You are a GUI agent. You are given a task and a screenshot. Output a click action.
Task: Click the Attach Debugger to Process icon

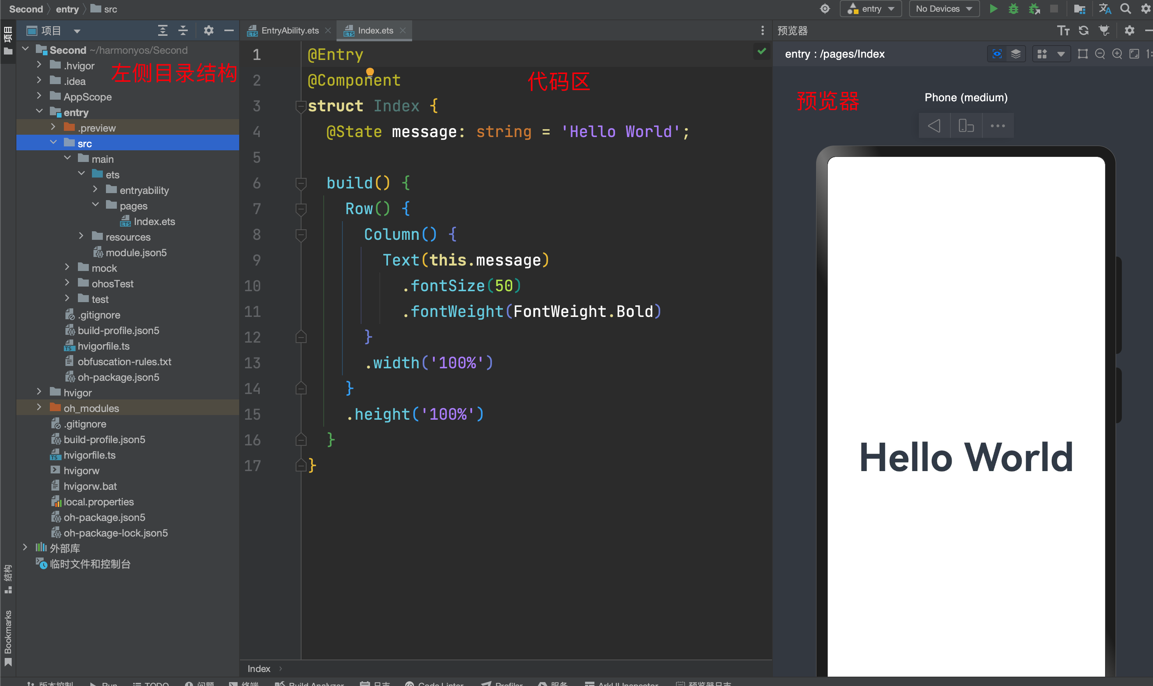(1034, 9)
